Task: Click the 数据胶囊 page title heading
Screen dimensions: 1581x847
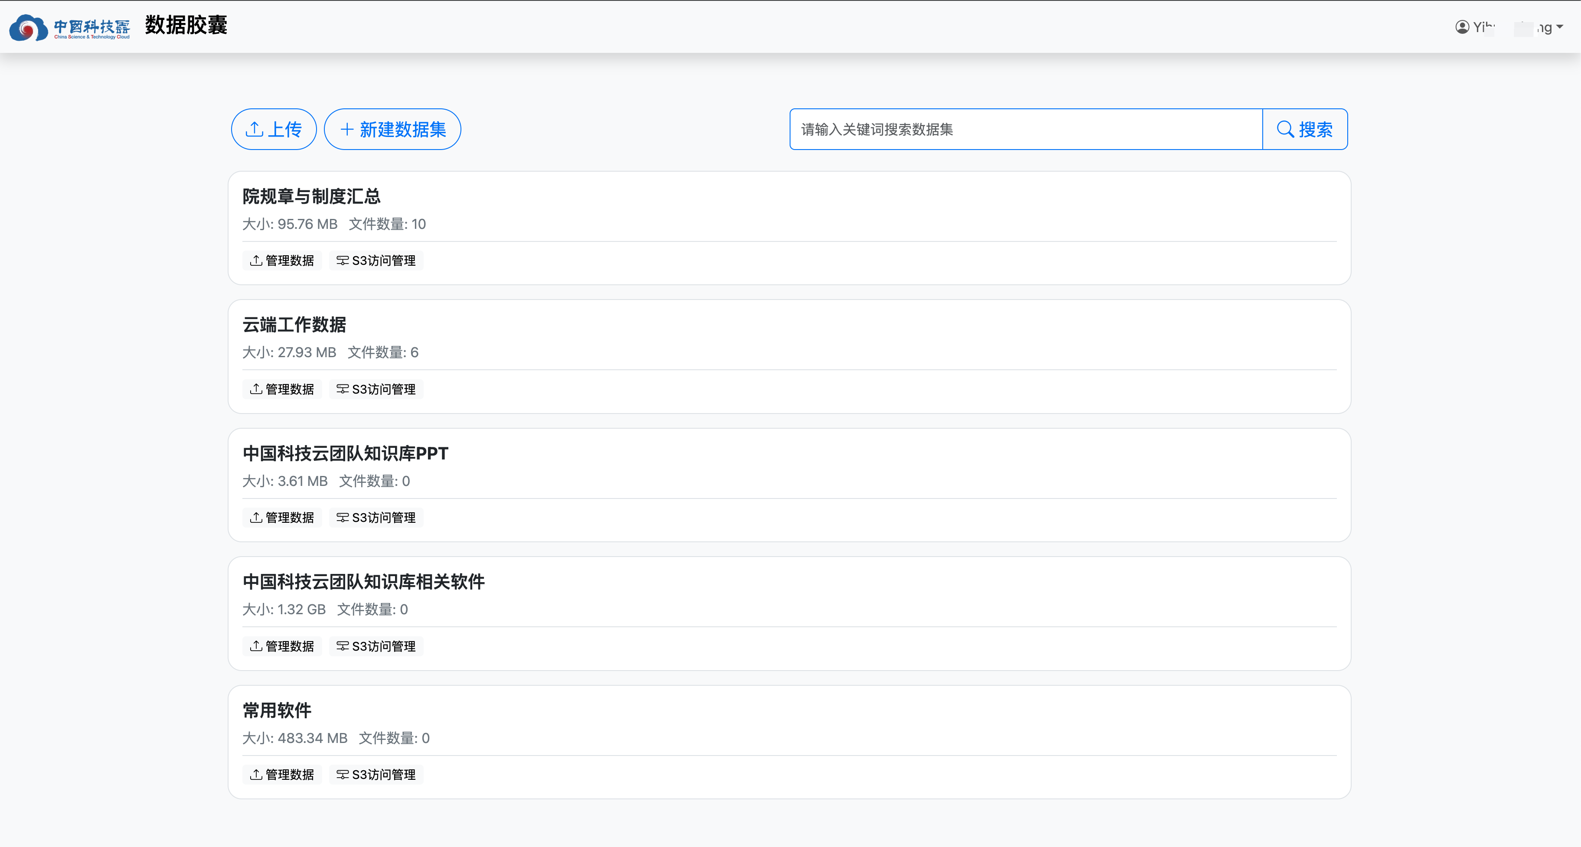Action: click(x=186, y=25)
